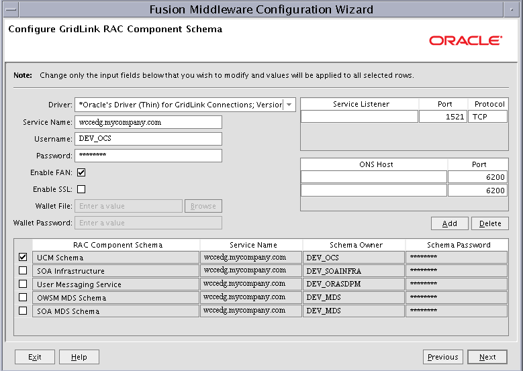The height and width of the screenshot is (371, 523).
Task: Select the UCM Schema cell
Action: point(115,258)
